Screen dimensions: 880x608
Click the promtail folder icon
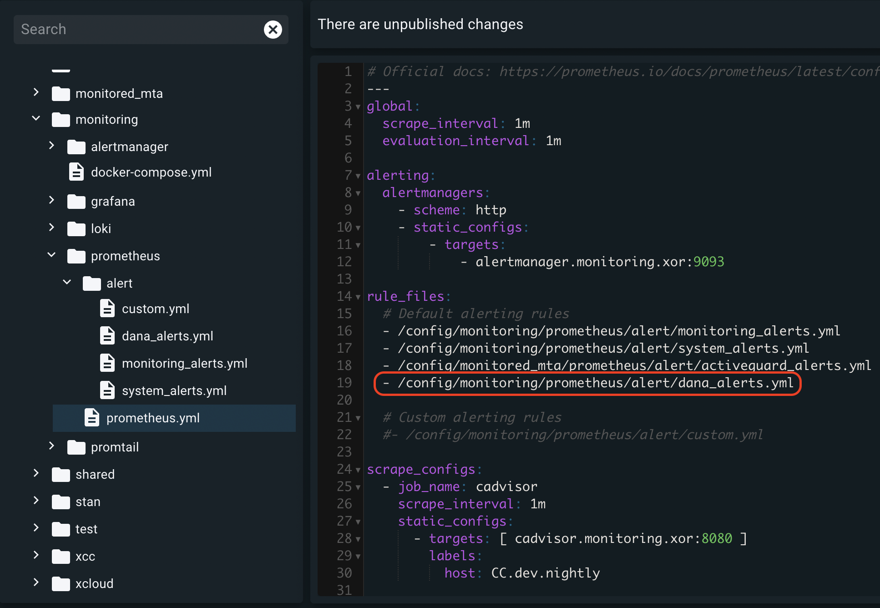coord(76,447)
